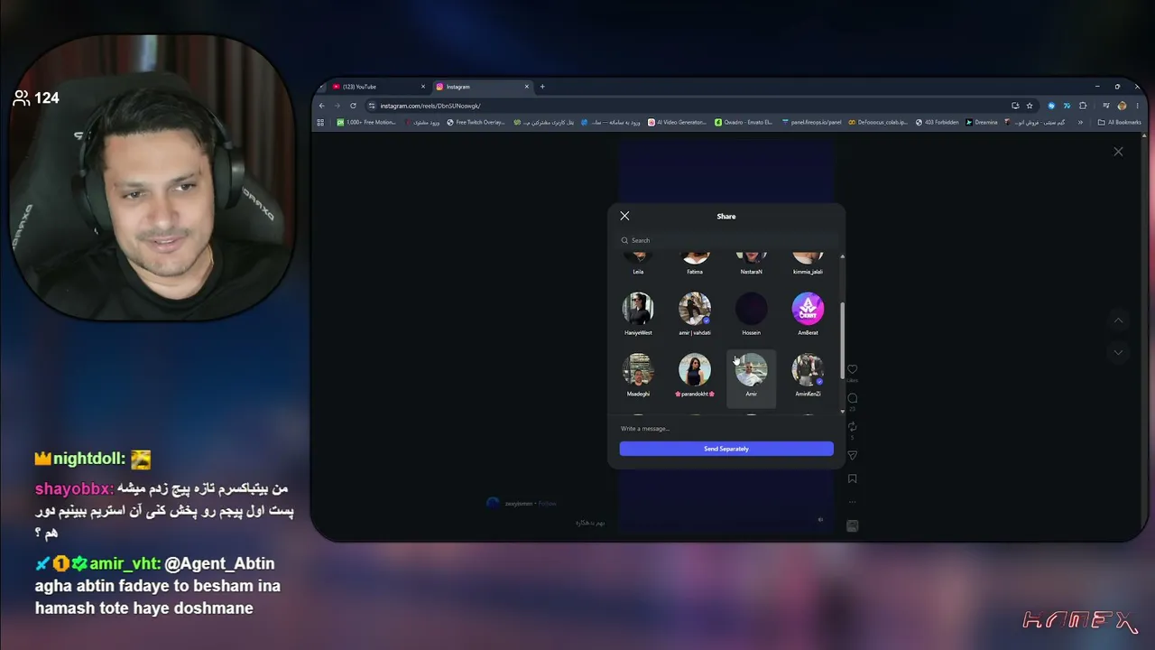Screen dimensions: 1155x650
Task: Toggle the reel mute speaker icon
Action: [x=820, y=519]
